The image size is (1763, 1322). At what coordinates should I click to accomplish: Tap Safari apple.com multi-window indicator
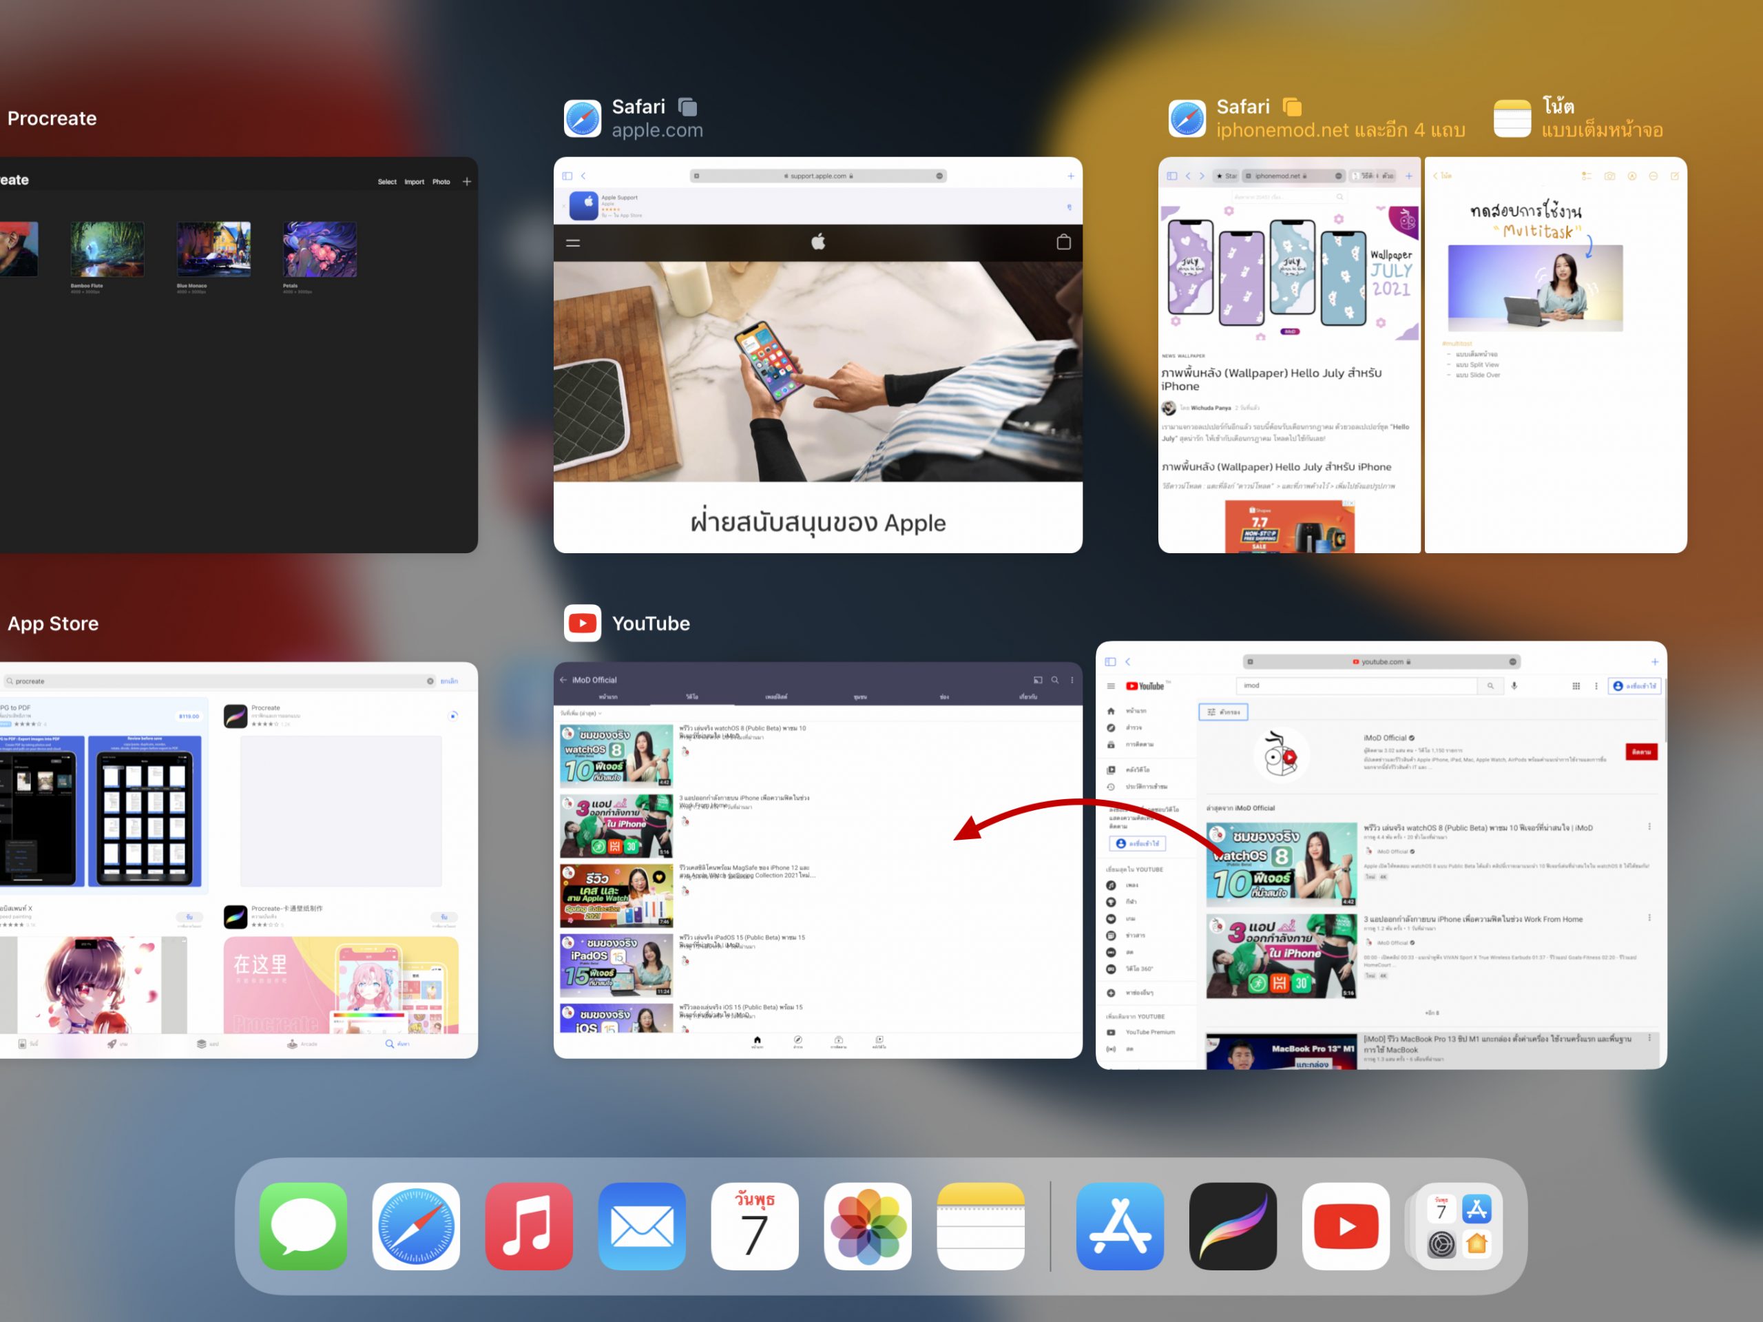[x=687, y=106]
